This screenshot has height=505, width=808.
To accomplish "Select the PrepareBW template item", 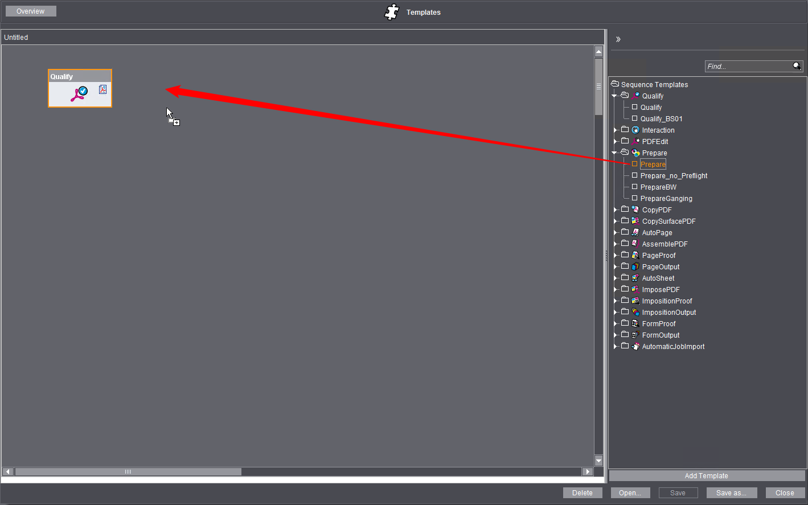I will tap(658, 187).
